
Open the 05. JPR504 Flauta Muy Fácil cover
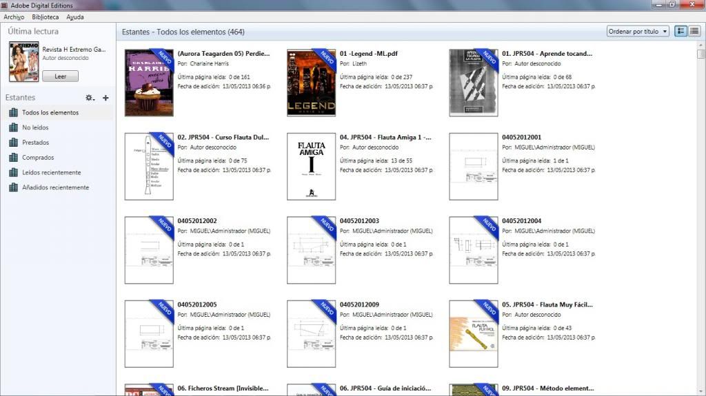pos(474,334)
